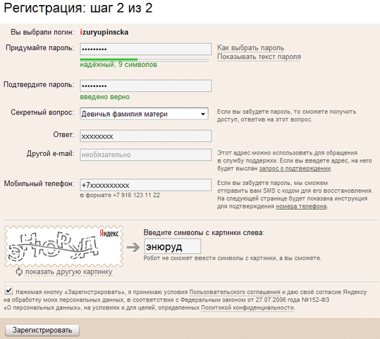The height and width of the screenshot is (339, 380).
Task: Toggle the user agreement consent checkbox
Action: coord(8,290)
